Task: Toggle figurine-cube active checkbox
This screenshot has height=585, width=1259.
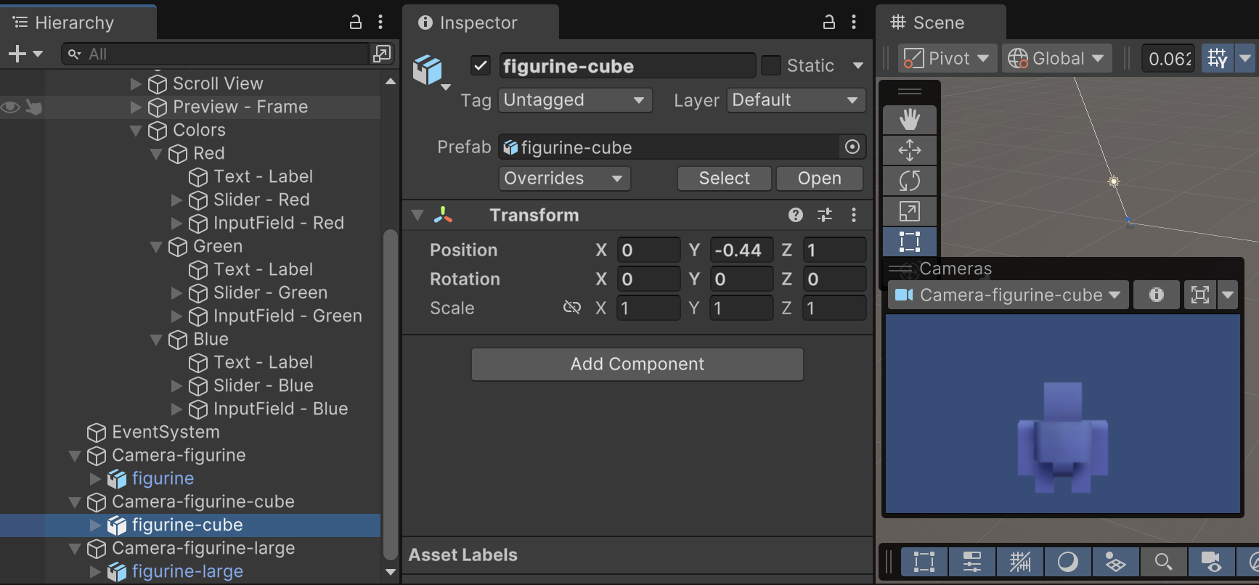Action: pos(481,66)
